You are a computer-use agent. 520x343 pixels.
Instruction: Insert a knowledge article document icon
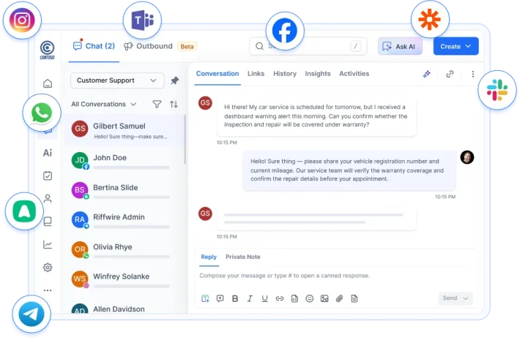(354, 298)
